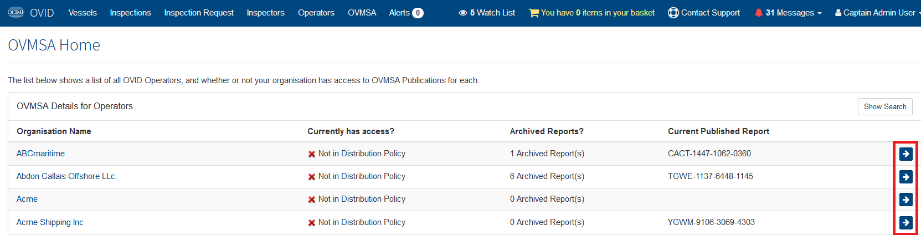Image resolution: width=921 pixels, height=235 pixels.
Task: Open the OVMSA menu
Action: [x=362, y=12]
